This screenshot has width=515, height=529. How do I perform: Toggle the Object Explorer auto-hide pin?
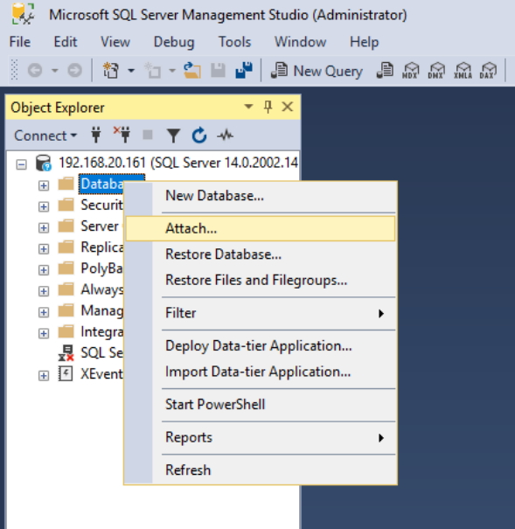(x=268, y=107)
